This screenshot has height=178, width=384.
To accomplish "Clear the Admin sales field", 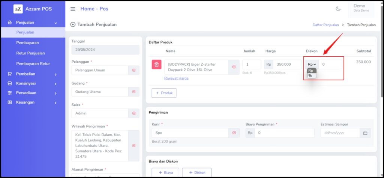I will [133, 113].
